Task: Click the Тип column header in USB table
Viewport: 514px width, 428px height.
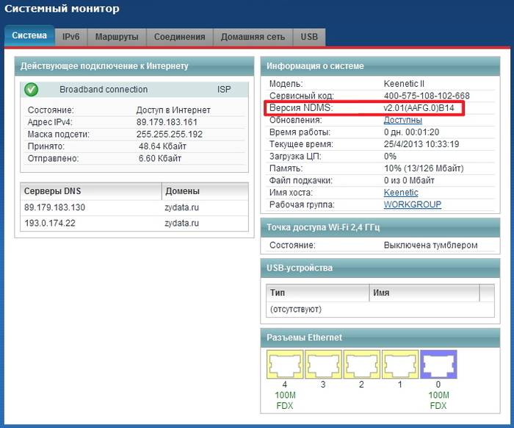Action: [316, 293]
